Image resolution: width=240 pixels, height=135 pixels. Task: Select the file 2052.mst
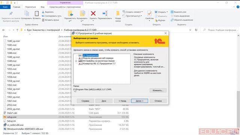click(12, 105)
